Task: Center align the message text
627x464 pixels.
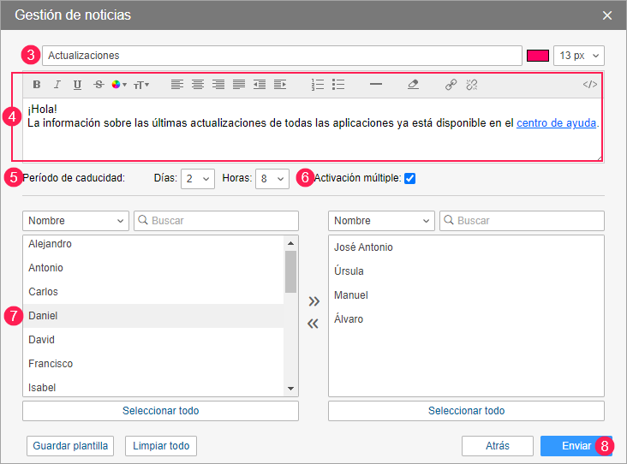Action: (x=198, y=85)
